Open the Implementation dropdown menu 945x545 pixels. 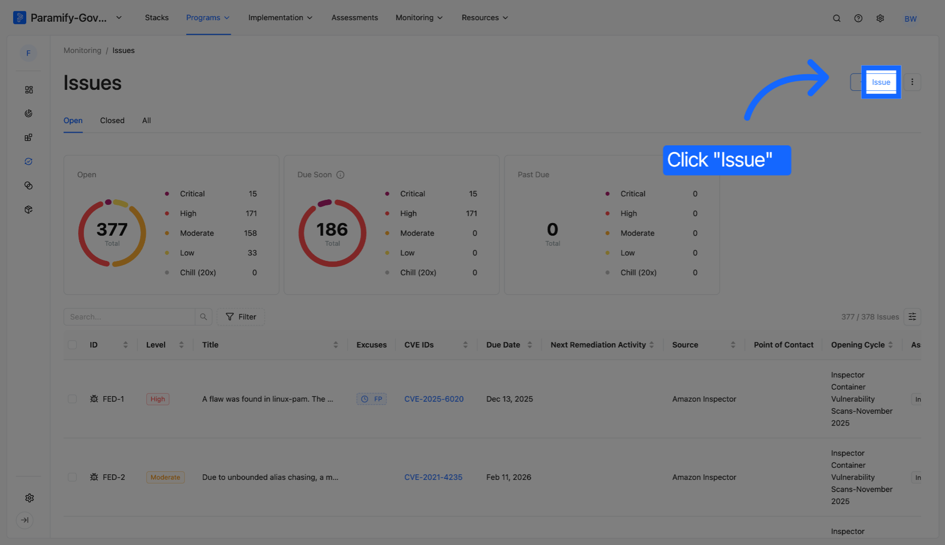pyautogui.click(x=280, y=18)
